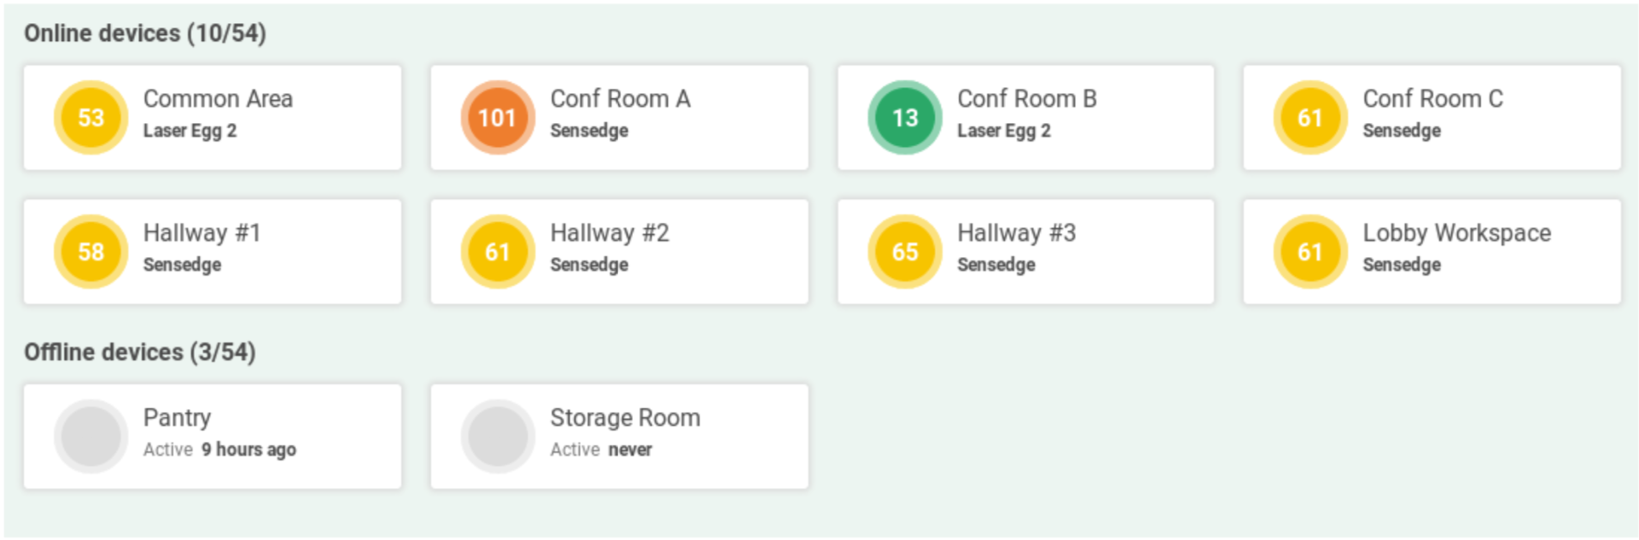Expand the Offline devices section header

tap(141, 351)
